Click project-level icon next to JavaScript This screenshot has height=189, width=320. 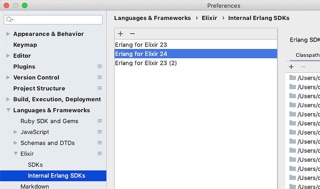pyautogui.click(x=100, y=132)
